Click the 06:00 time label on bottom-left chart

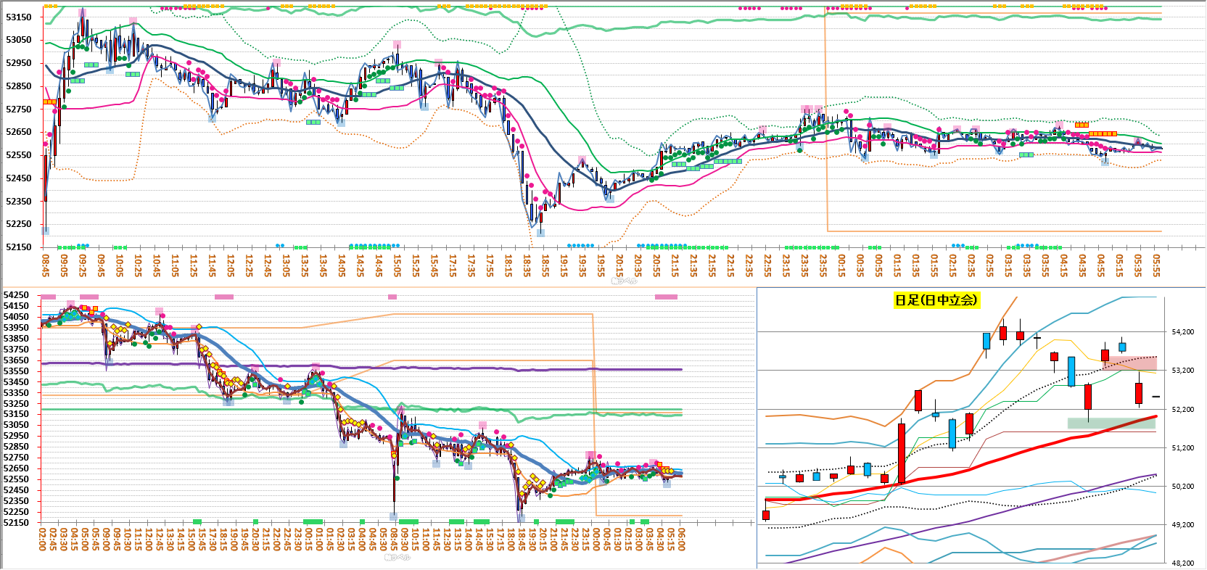pos(681,539)
